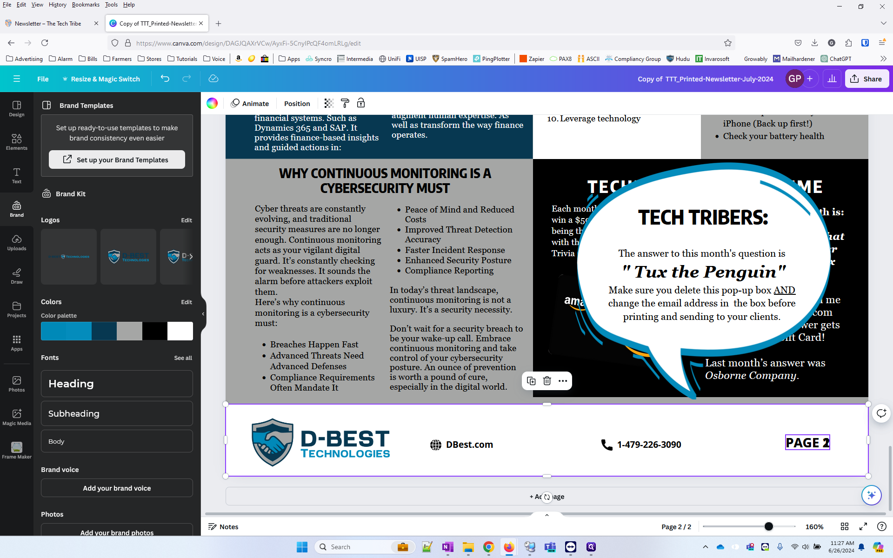Screen dimensions: 893x558
Task: Click the Undo arrow in Canva header
Action: pyautogui.click(x=165, y=79)
